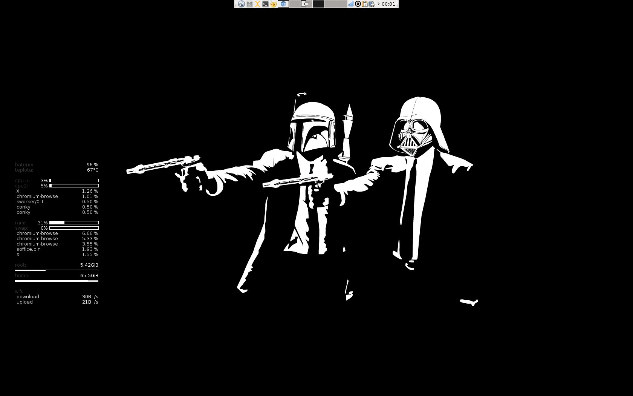Select the dark highlighted workspace in pager
633x396 pixels.
click(318, 4)
